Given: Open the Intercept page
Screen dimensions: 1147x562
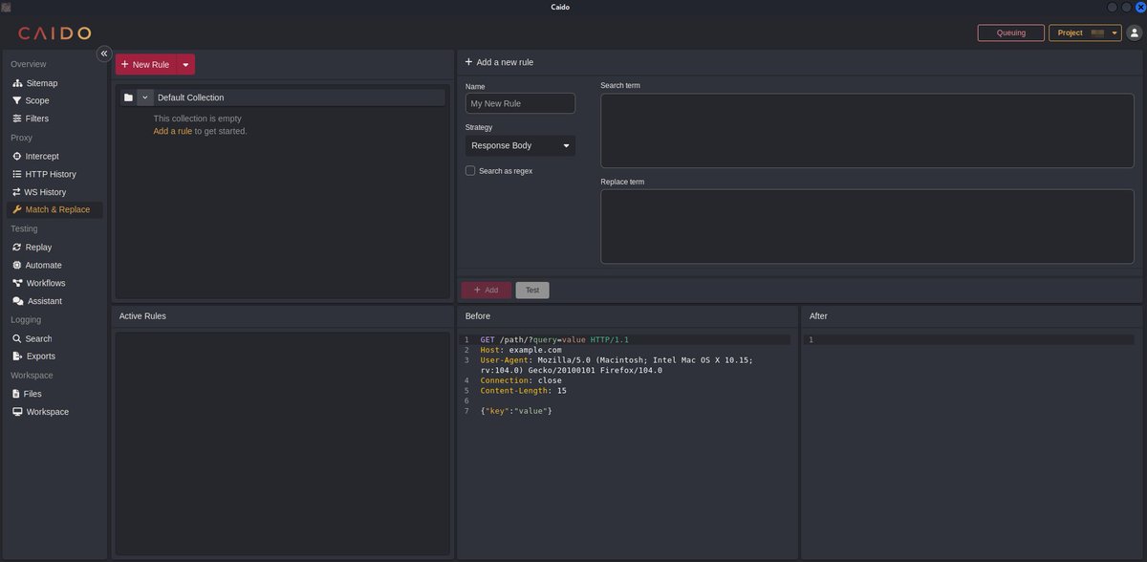Looking at the screenshot, I should [55, 156].
